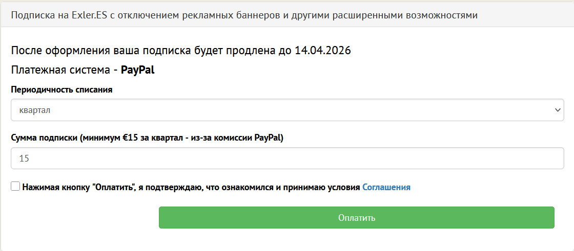Click the chevron arrow of the квартал select
Viewport: 574px width, 251px height.
coord(558,110)
